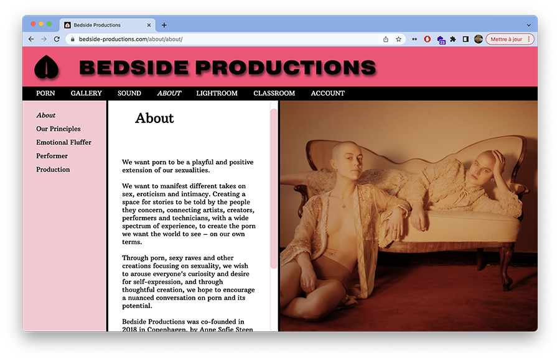Click the browser forward arrow
Viewport: 560px width, 361px height.
(44, 39)
